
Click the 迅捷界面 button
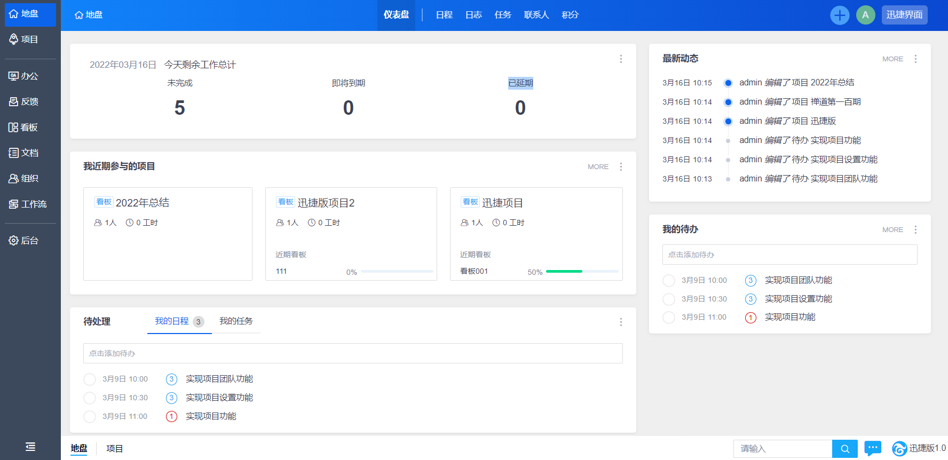904,15
